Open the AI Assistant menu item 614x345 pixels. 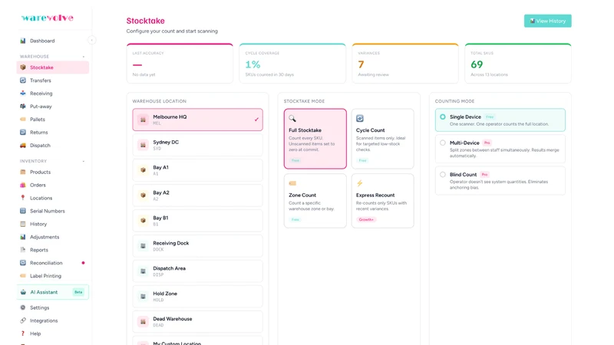53,292
